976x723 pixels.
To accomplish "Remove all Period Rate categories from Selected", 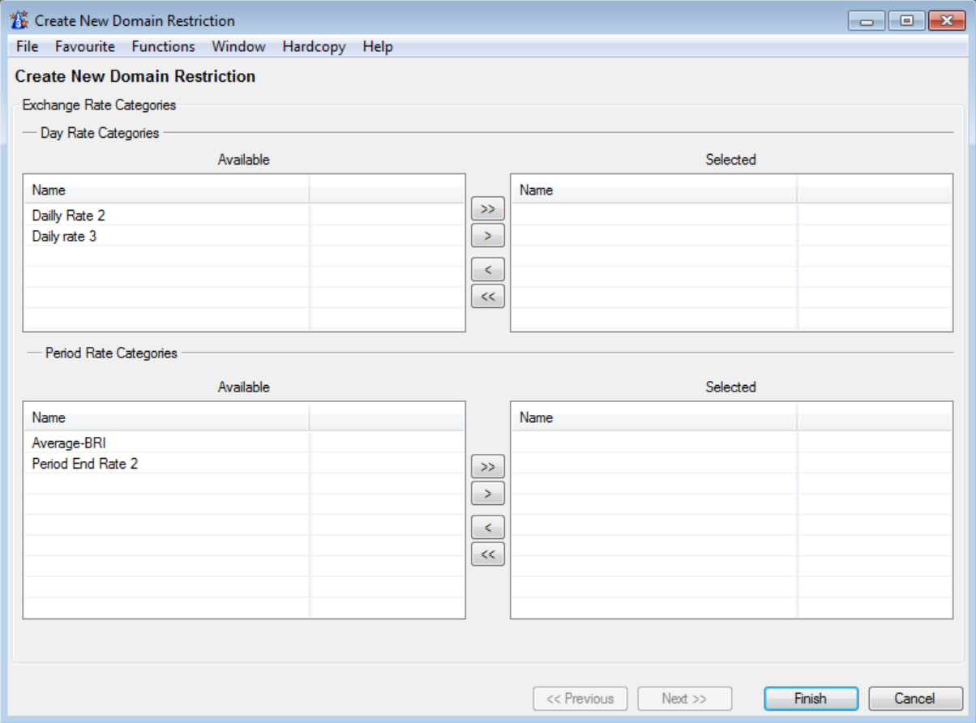I will [487, 554].
